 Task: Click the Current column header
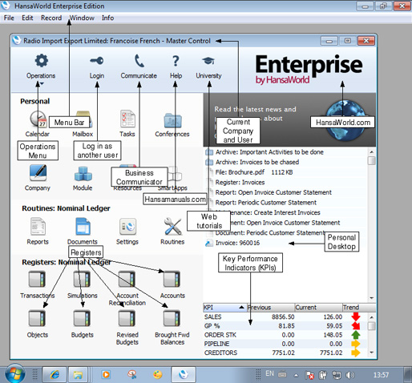318,308
